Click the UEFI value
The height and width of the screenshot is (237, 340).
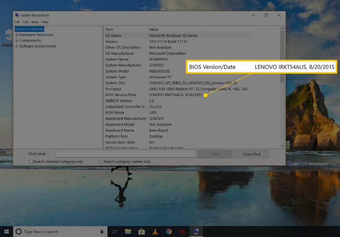(153, 113)
